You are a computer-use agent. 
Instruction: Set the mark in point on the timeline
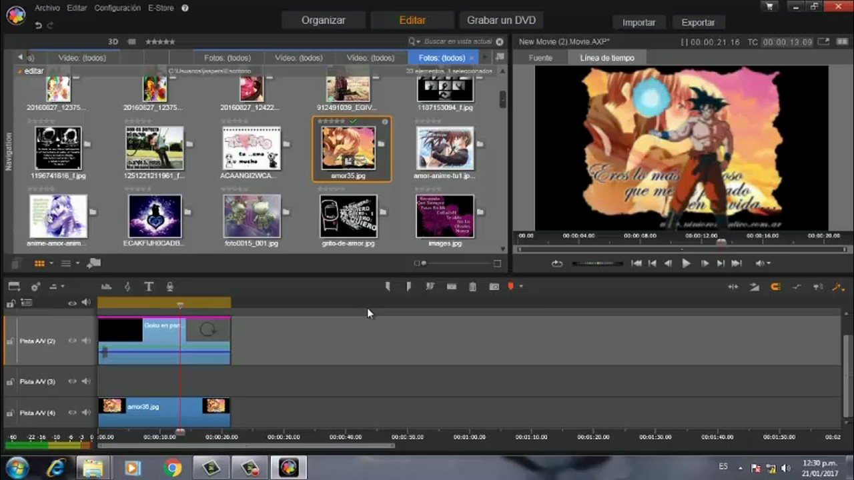click(x=388, y=287)
